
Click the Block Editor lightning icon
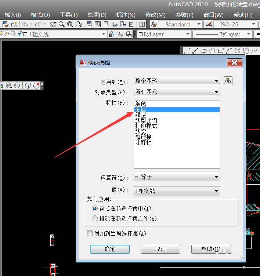point(14,24)
